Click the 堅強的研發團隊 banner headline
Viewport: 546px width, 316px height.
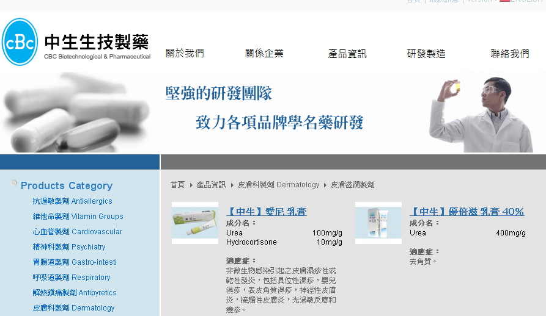coord(219,93)
